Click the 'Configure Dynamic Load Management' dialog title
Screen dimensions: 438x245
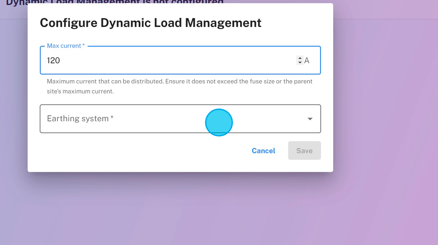151,23
